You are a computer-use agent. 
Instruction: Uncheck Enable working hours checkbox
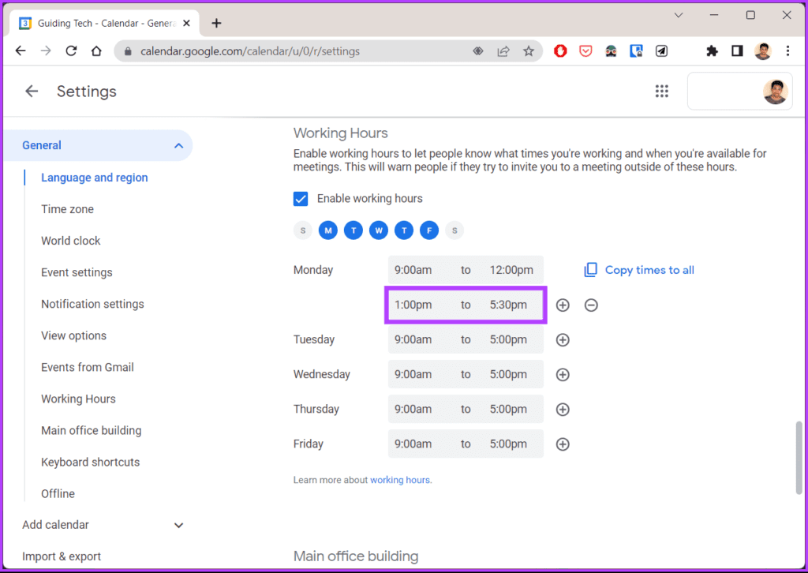(301, 199)
